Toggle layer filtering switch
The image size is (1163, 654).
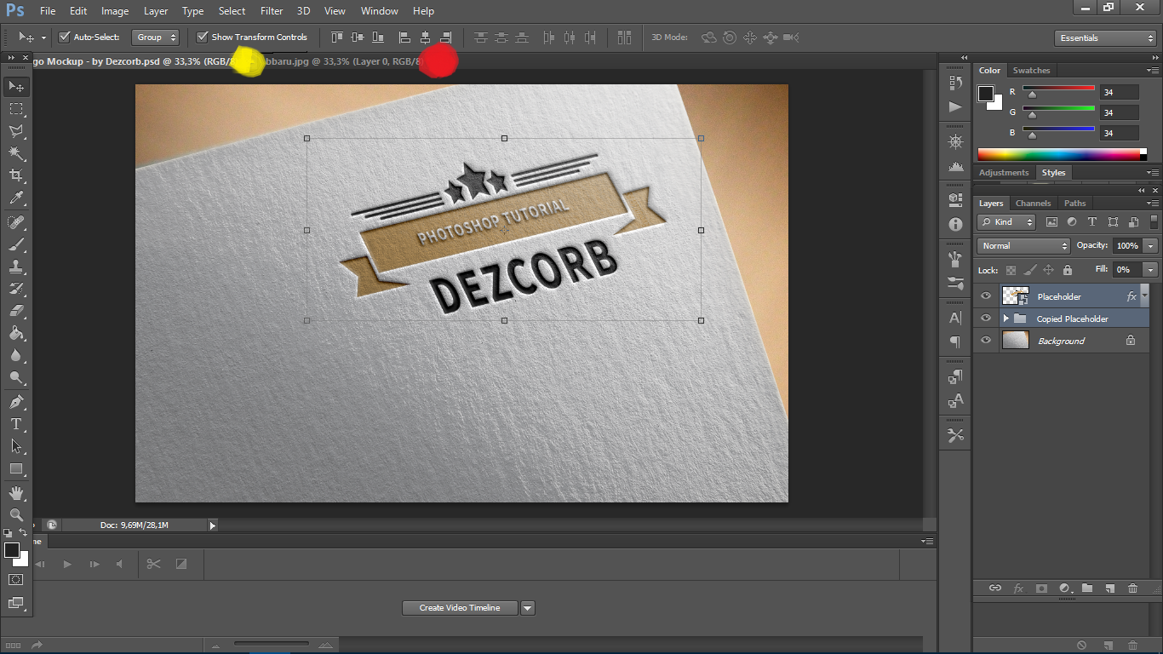1154,221
